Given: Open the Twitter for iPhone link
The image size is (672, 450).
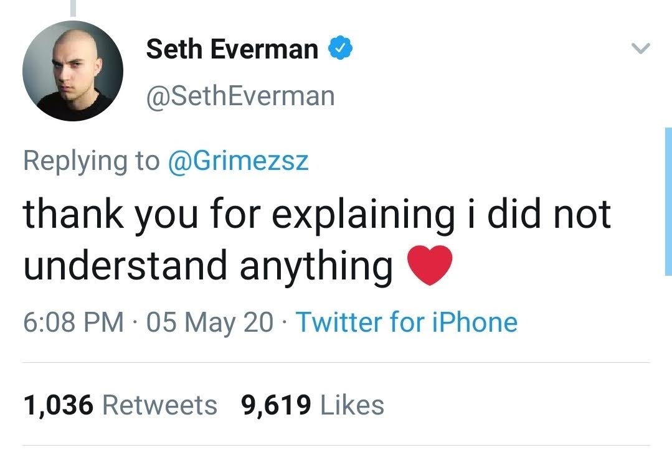Looking at the screenshot, I should click(406, 322).
